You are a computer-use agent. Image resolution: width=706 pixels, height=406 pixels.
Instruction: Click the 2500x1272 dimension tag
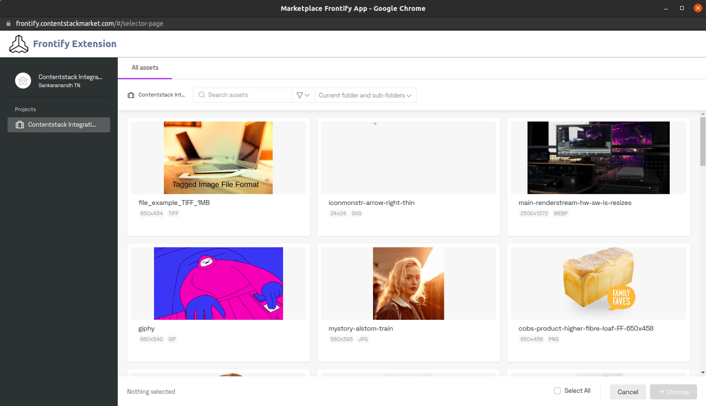coord(534,214)
